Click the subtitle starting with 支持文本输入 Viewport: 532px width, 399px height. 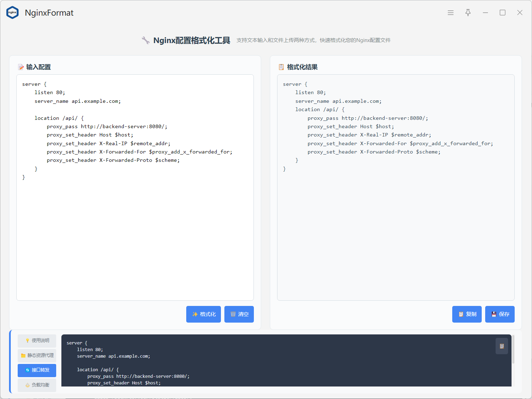click(314, 40)
